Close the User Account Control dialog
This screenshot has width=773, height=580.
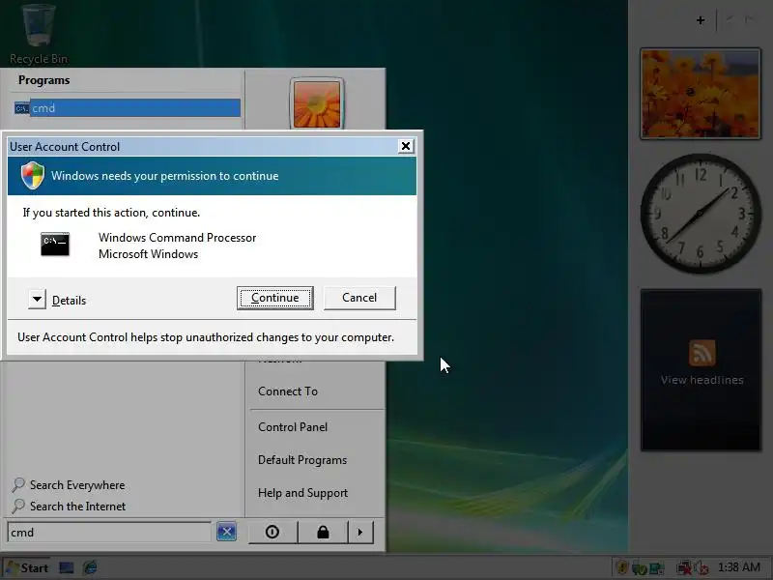click(406, 146)
